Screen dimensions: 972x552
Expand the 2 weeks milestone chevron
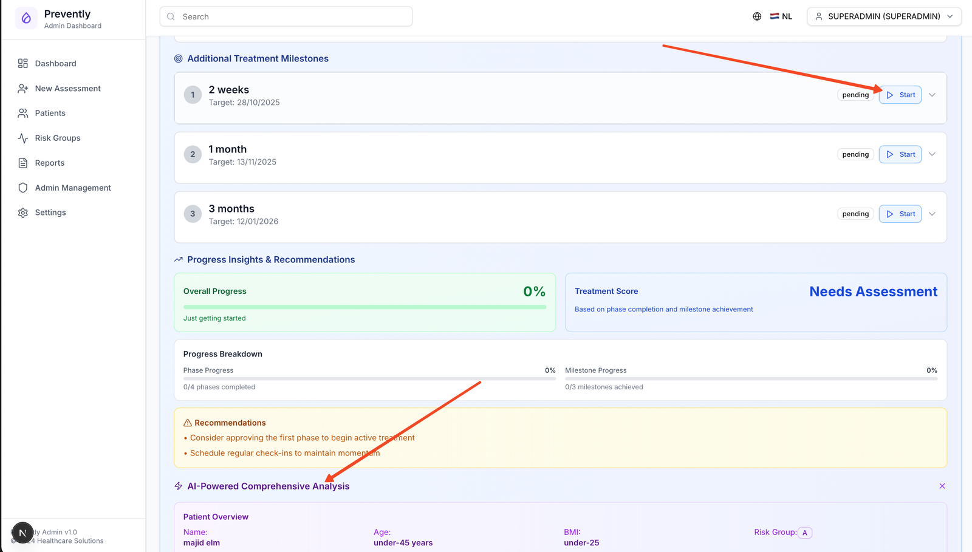932,95
